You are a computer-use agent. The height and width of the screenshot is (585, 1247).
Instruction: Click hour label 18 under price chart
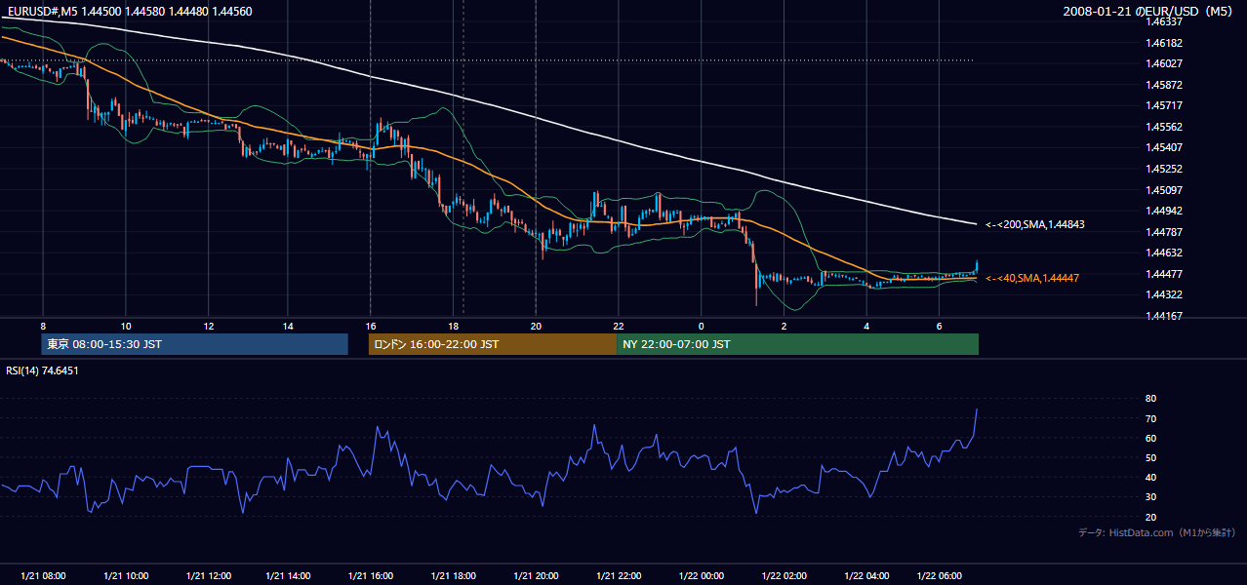pyautogui.click(x=454, y=326)
